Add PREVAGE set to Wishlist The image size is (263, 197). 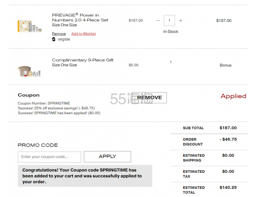tap(83, 34)
